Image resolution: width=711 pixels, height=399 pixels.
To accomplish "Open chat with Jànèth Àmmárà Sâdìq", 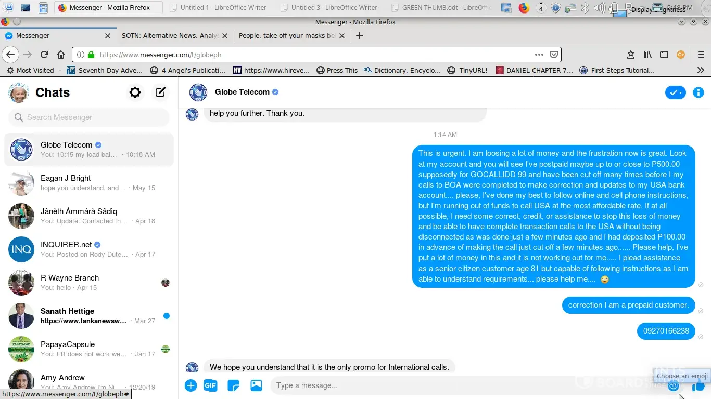I will coord(89,216).
